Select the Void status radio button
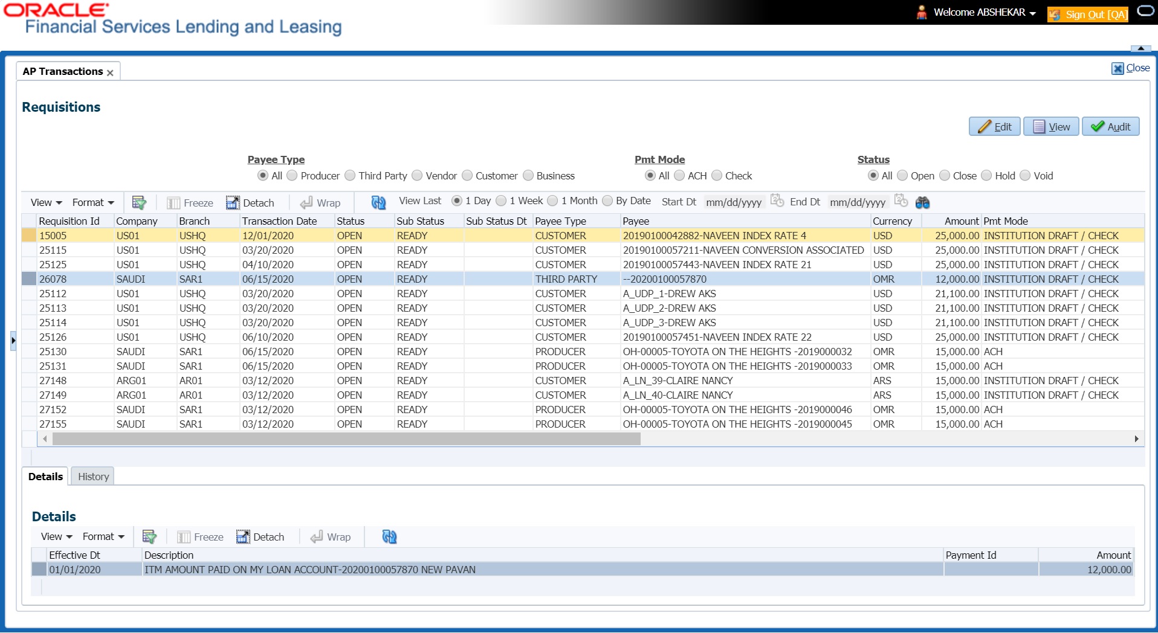 (1024, 176)
